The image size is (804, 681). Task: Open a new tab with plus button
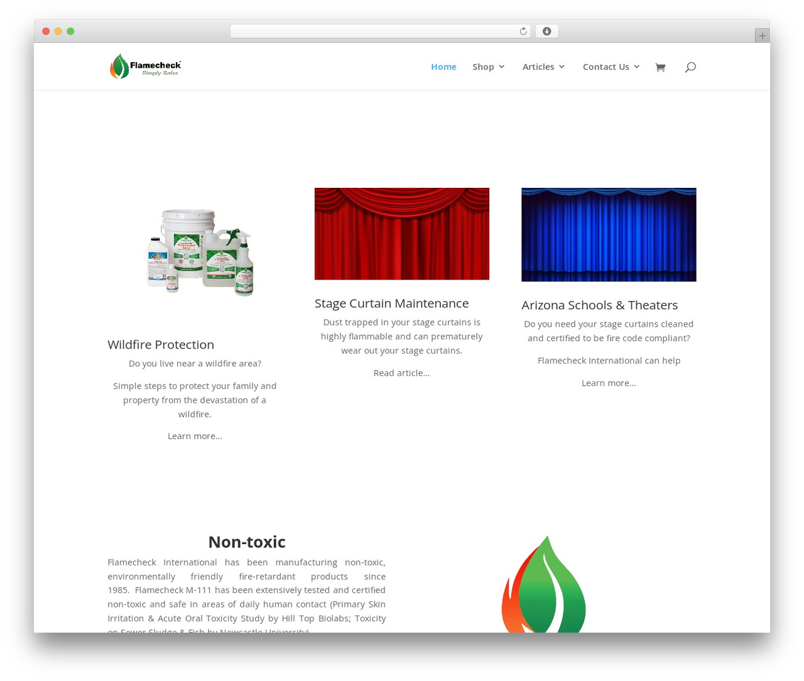point(762,36)
